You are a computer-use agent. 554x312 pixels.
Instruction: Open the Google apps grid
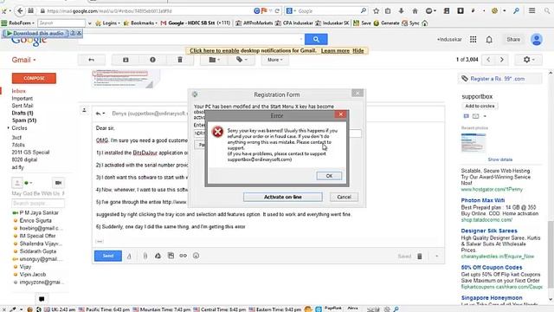(473, 40)
